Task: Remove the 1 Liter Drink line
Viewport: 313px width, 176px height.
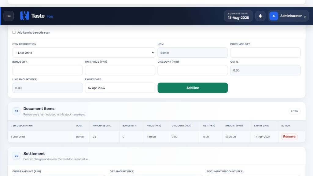Action: pos(289,137)
